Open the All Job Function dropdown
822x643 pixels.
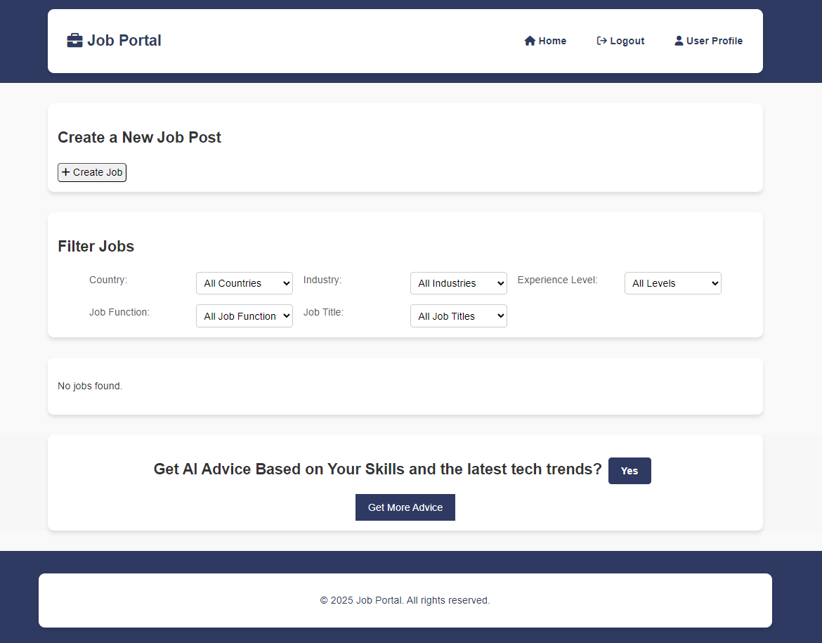pos(244,316)
